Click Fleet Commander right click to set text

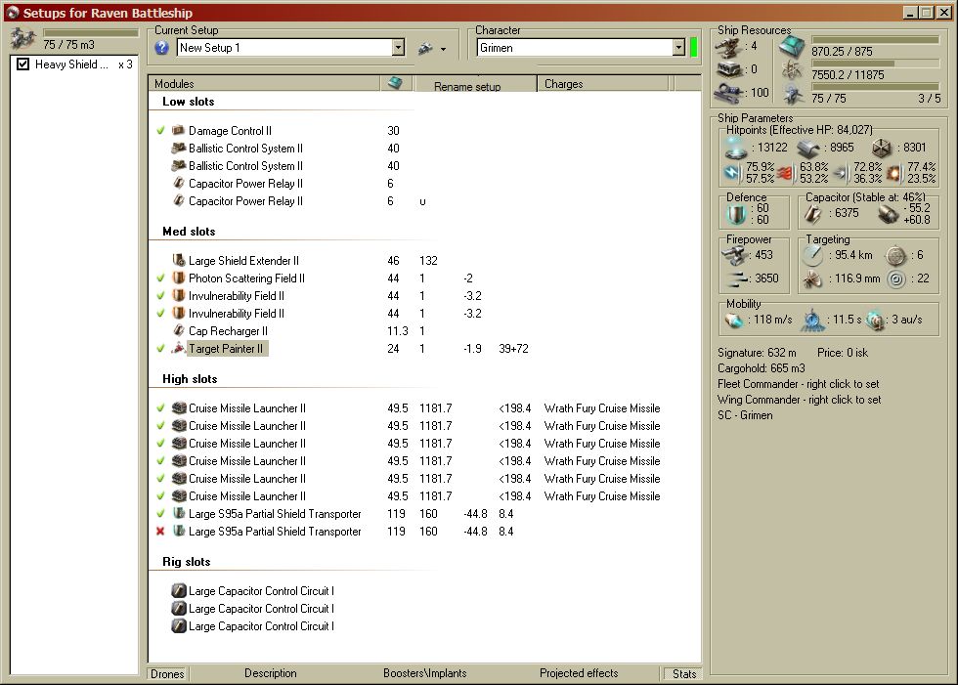point(798,384)
